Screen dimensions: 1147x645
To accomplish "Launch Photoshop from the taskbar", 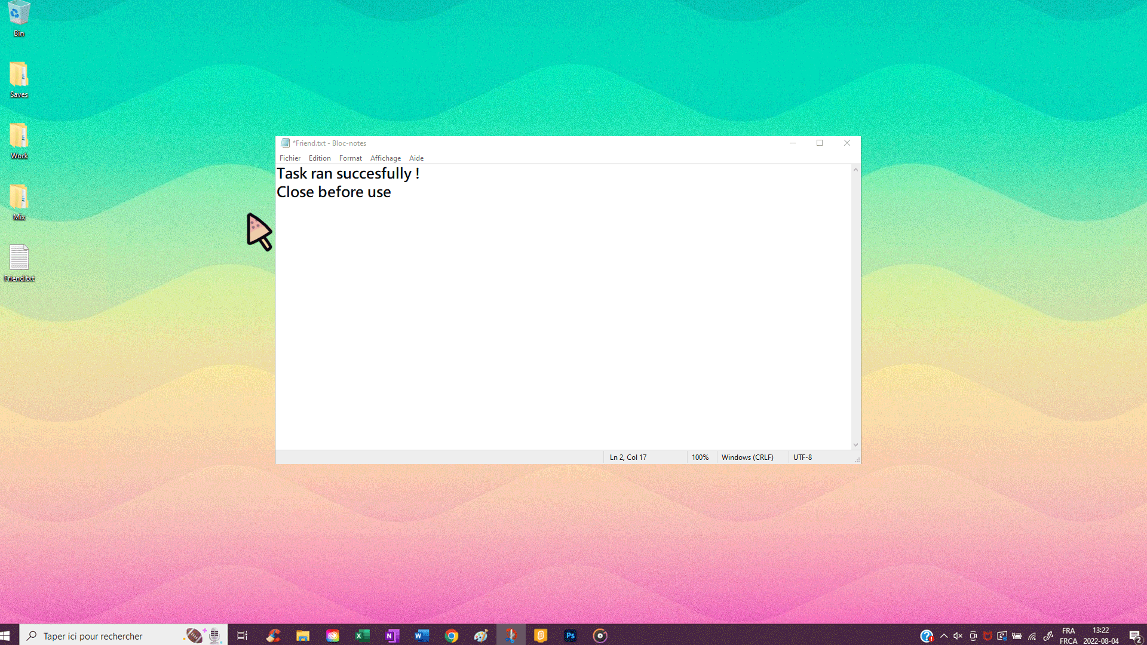I will coord(570,635).
